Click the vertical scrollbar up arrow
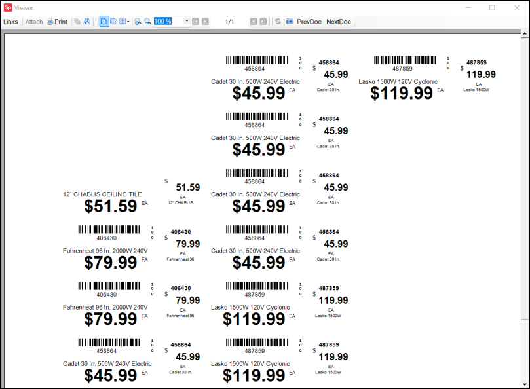530x389 pixels. point(524,33)
